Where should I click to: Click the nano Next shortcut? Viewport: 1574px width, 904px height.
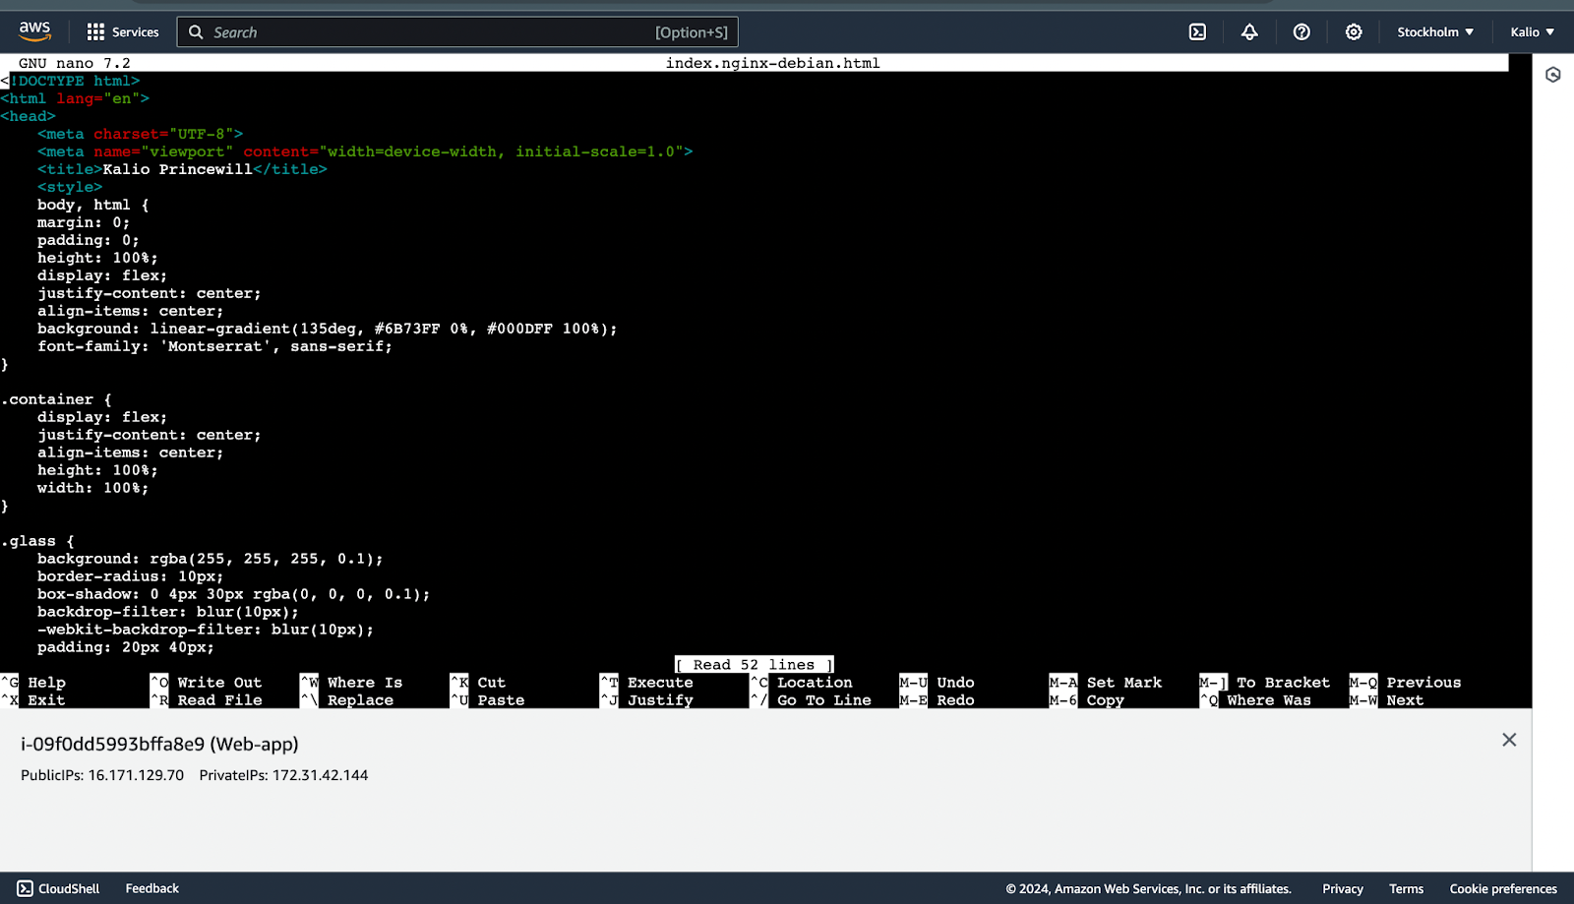1387,700
